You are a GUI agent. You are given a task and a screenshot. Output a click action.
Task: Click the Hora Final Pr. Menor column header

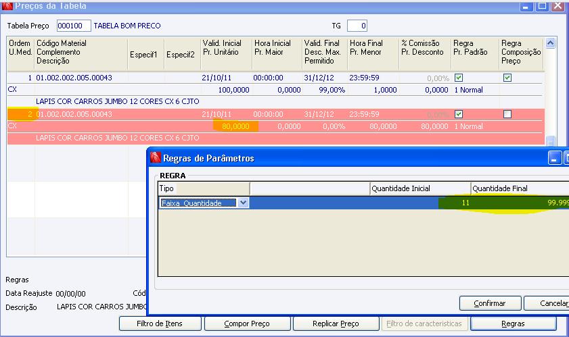373,53
